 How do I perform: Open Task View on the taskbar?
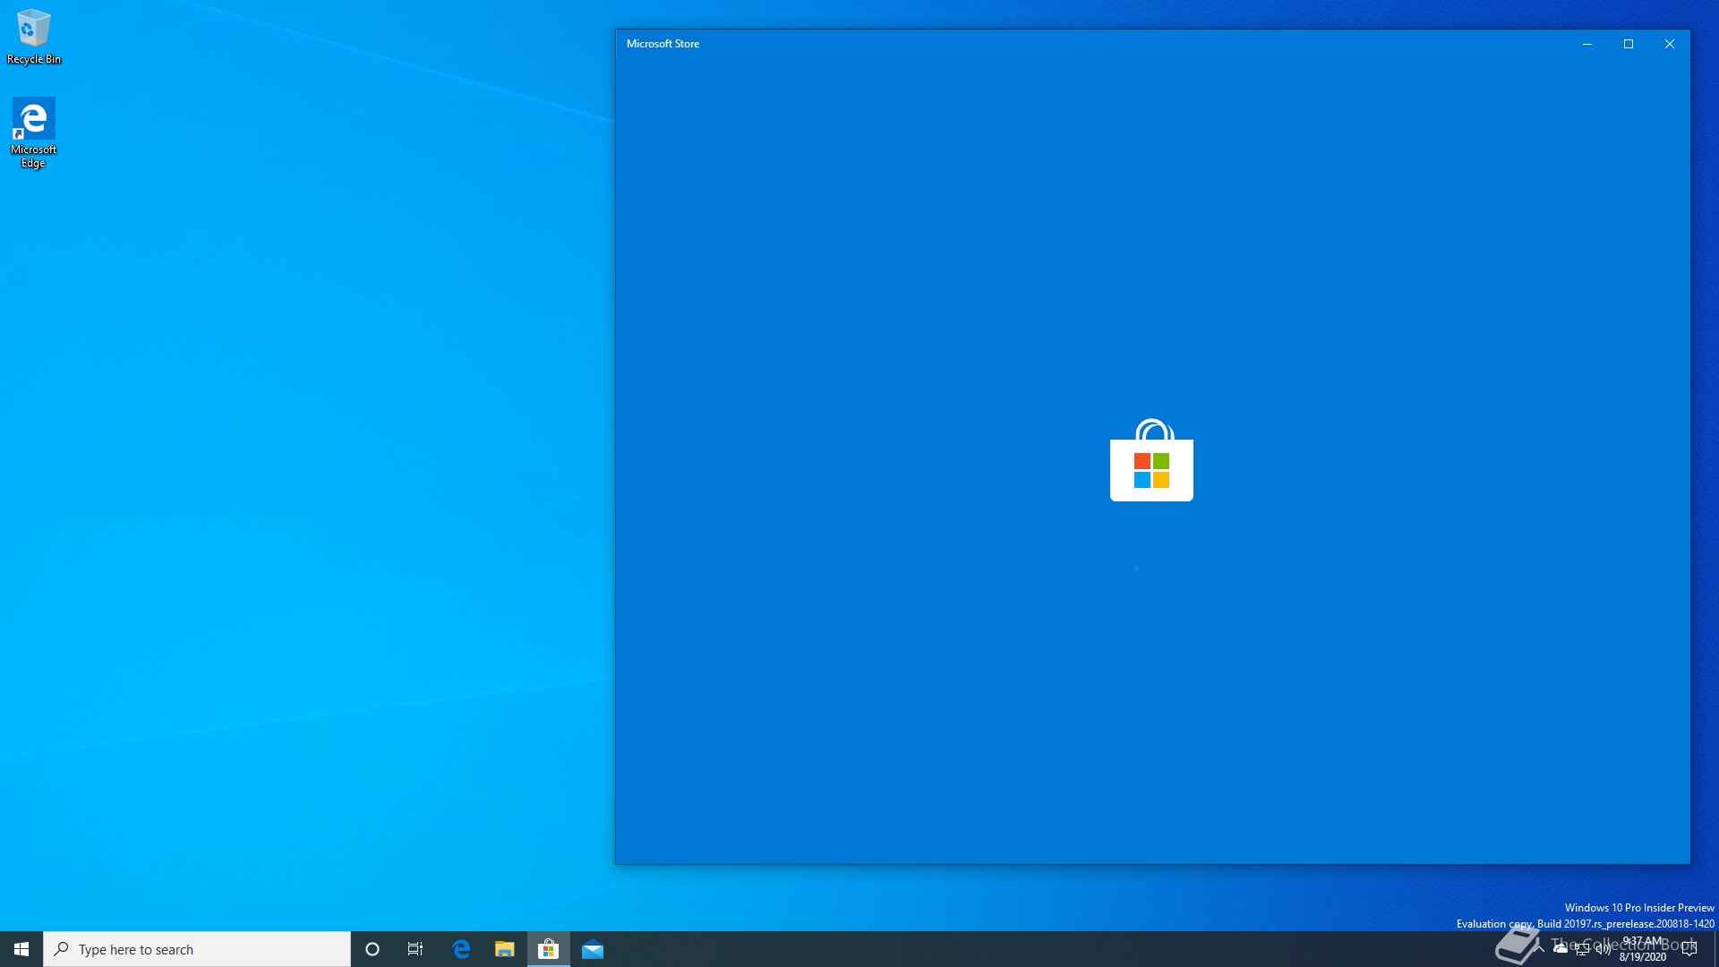(415, 949)
